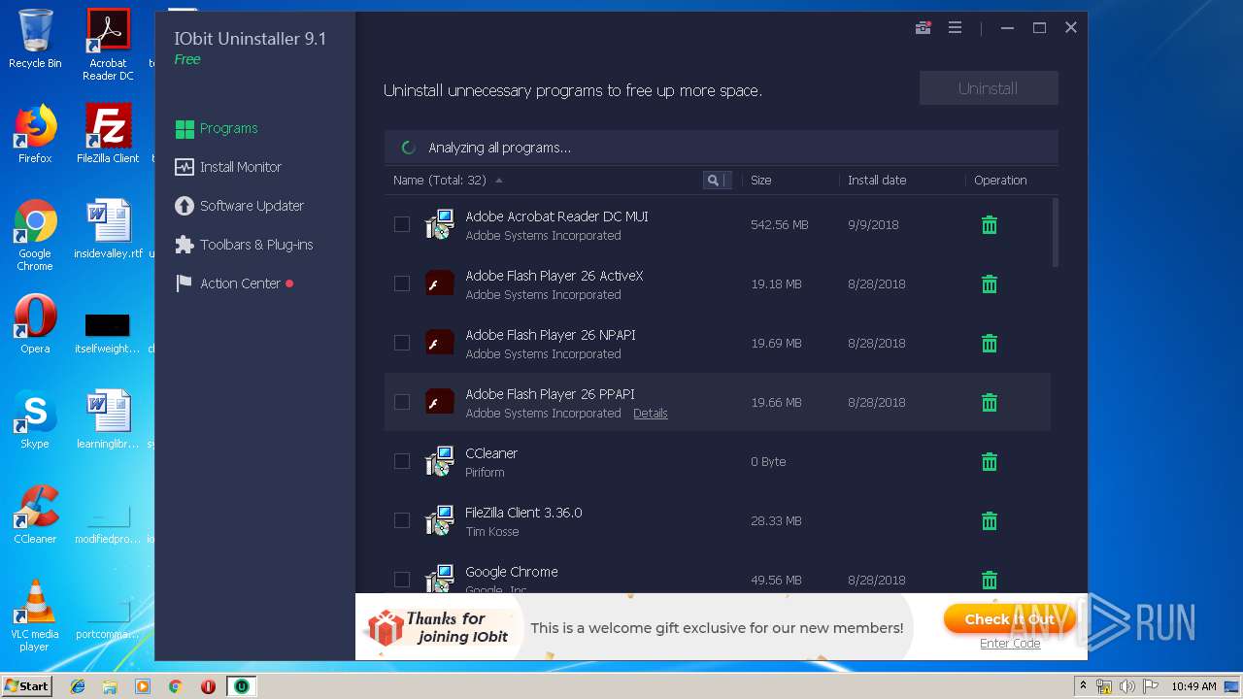Open Details link for Flash Player PPAPI
This screenshot has width=1243, height=699.
(x=651, y=414)
